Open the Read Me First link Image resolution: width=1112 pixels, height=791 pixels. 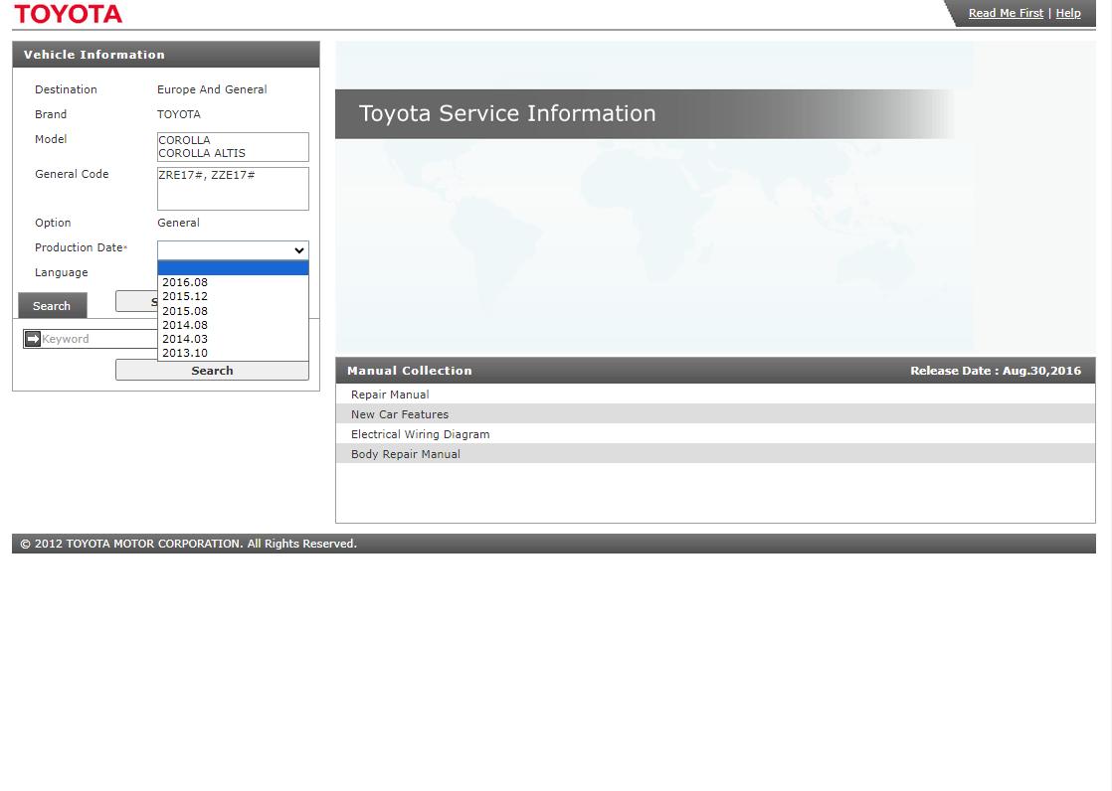coord(1006,13)
